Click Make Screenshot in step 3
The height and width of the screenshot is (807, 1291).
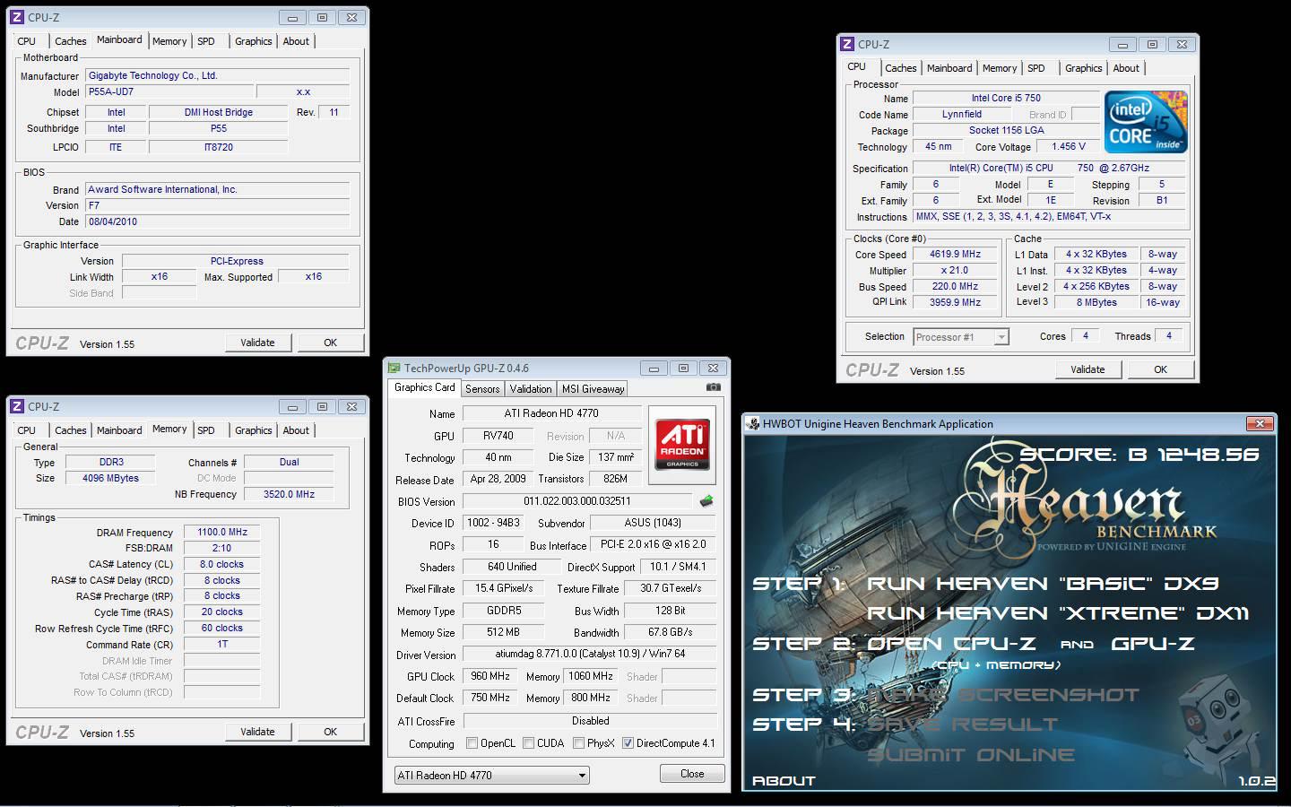(x=1003, y=695)
